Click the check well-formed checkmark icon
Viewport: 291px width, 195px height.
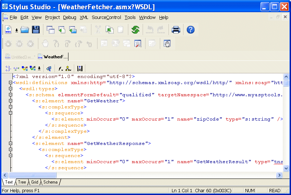click(x=24, y=68)
